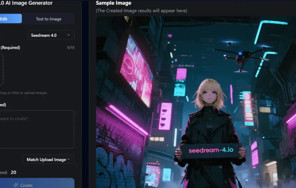The width and height of the screenshot is (296, 188).
Task: Click the "Drag or Click to upload images" text
Action: (x=23, y=93)
